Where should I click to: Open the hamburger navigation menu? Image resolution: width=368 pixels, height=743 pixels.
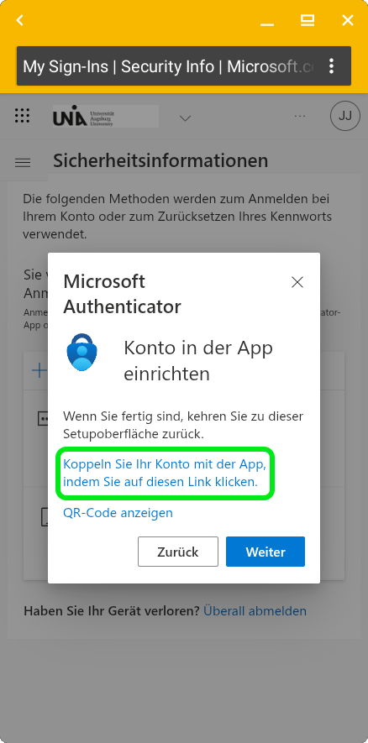point(23,163)
